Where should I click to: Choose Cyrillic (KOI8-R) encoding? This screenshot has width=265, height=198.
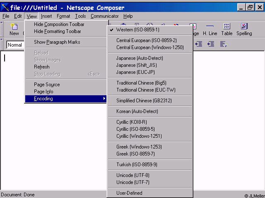pyautogui.click(x=150, y=122)
